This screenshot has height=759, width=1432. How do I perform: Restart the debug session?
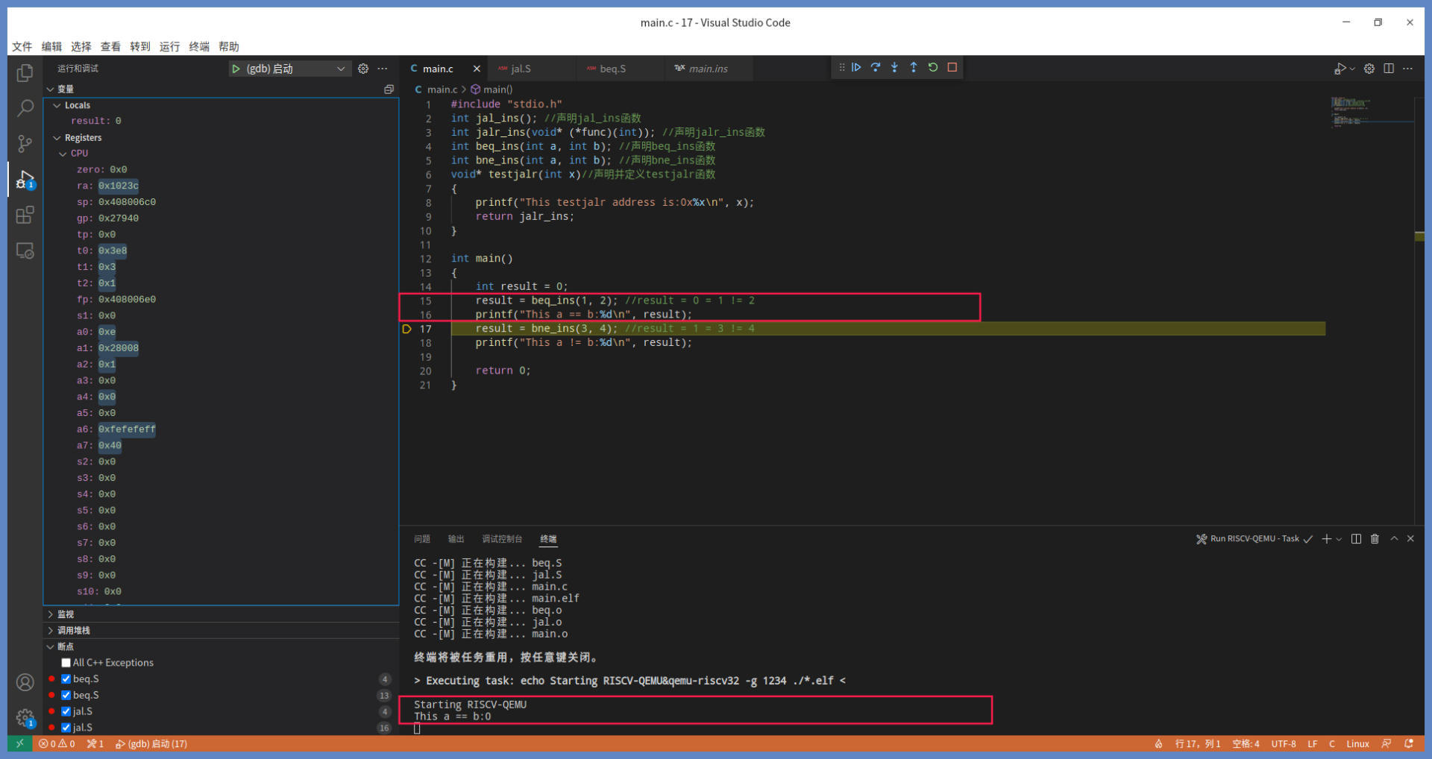point(932,68)
